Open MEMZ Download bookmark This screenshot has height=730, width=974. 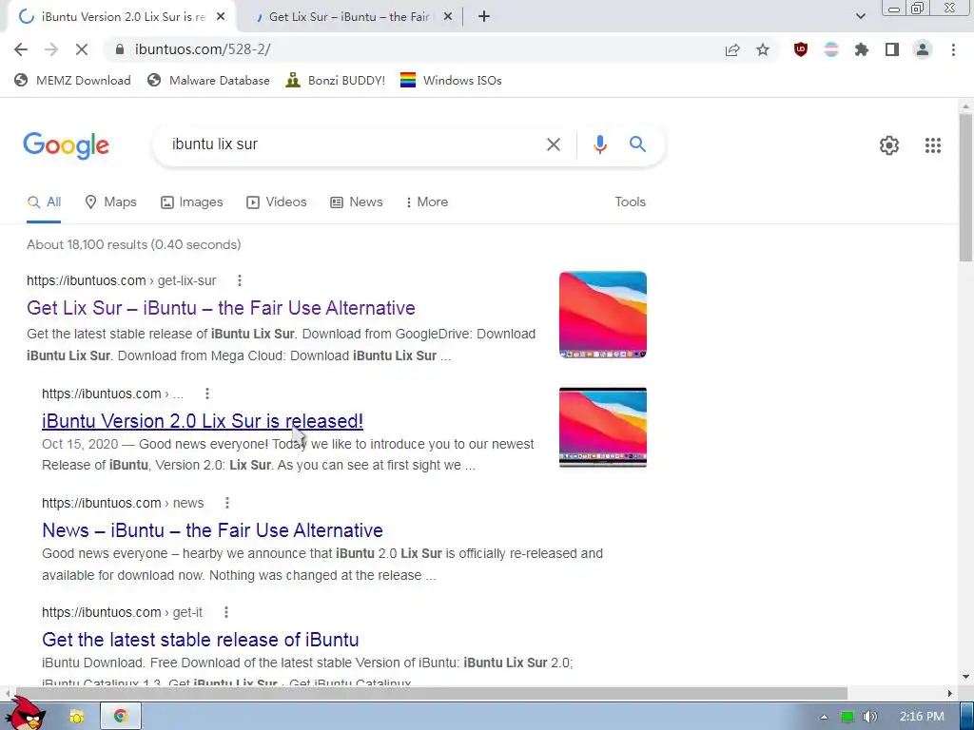click(72, 80)
